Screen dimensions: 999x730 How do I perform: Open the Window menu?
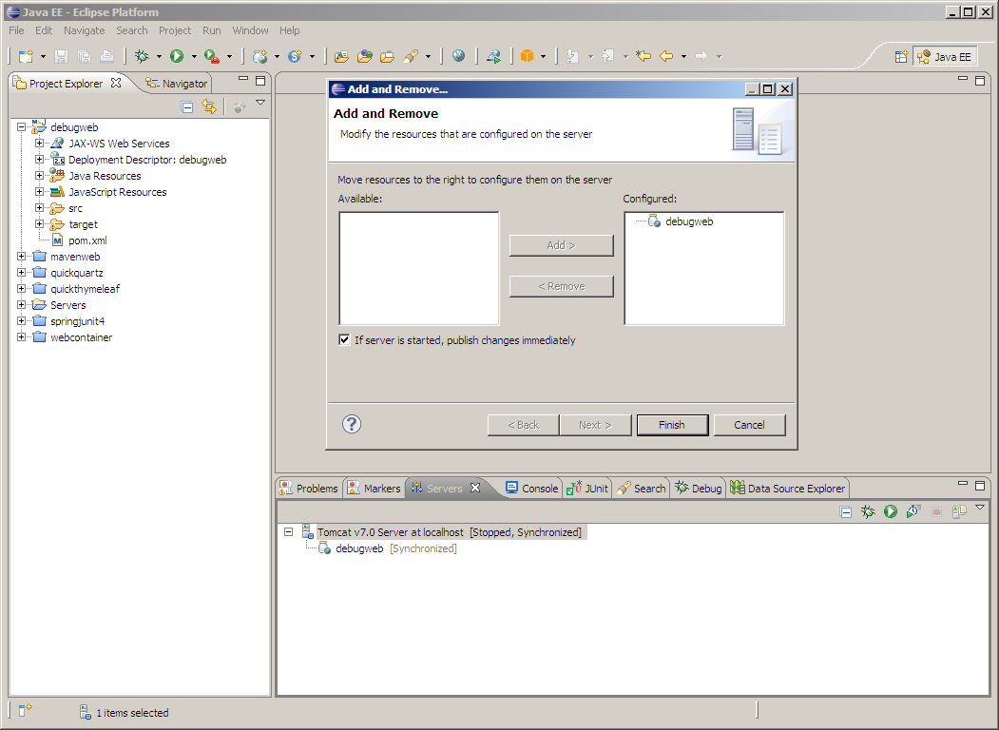point(250,30)
